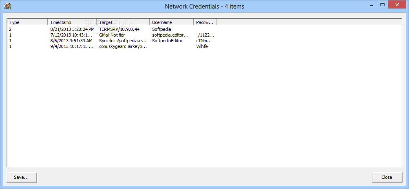This screenshot has width=409, height=189.
Task: Click timestamp 8/21/2013 3:28:24 PM
Action: click(72, 29)
